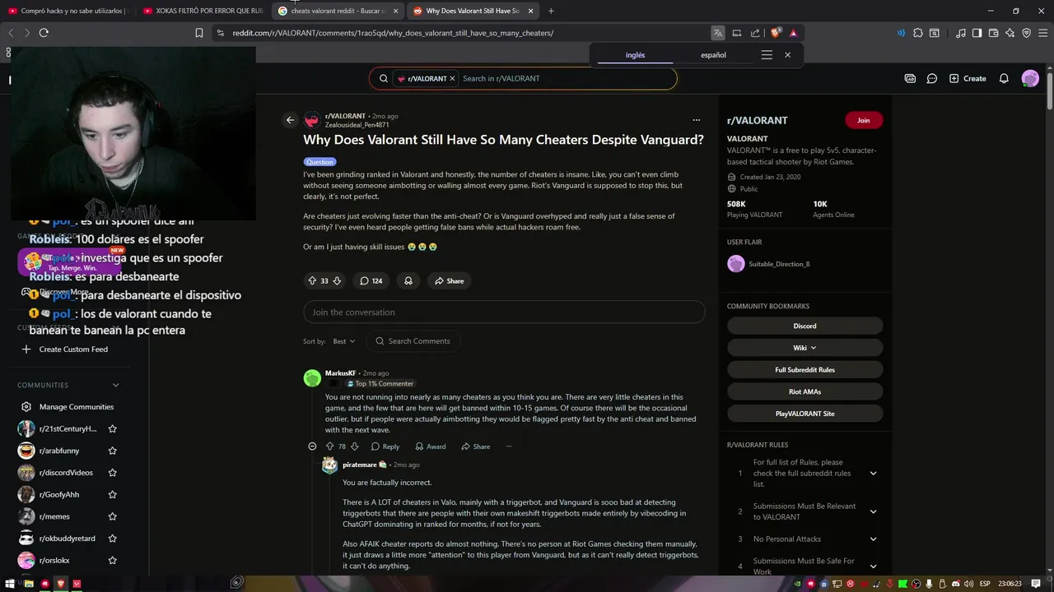
Task: Downvote MarkusKF's comment
Action: click(355, 446)
